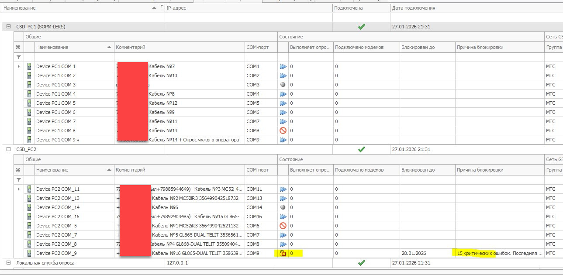Click the filter row funnel icon in the CSD_PC1 grid
The height and width of the screenshot is (275, 563).
click(x=19, y=57)
